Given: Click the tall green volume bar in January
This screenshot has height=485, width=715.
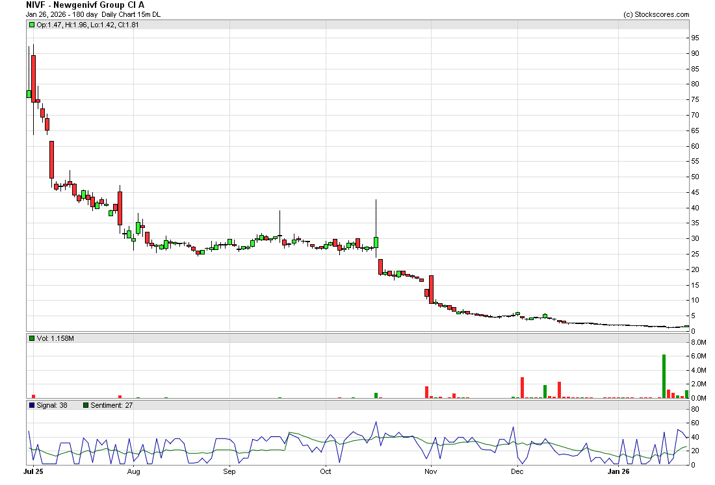Looking at the screenshot, I should point(664,376).
